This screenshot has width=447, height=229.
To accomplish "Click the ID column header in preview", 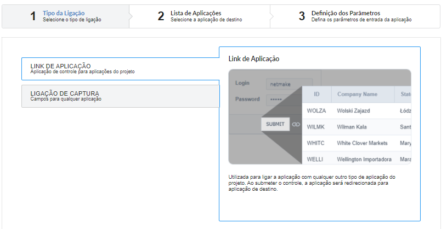I will tap(316, 95).
